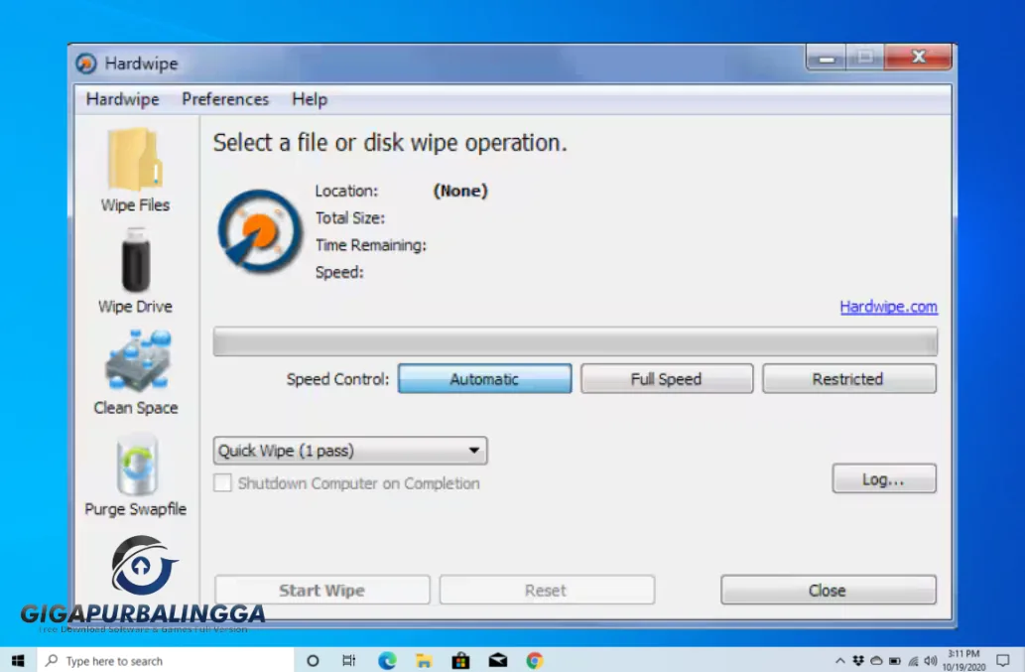The height and width of the screenshot is (672, 1025).
Task: Launch Google Chrome from the taskbar
Action: [535, 660]
